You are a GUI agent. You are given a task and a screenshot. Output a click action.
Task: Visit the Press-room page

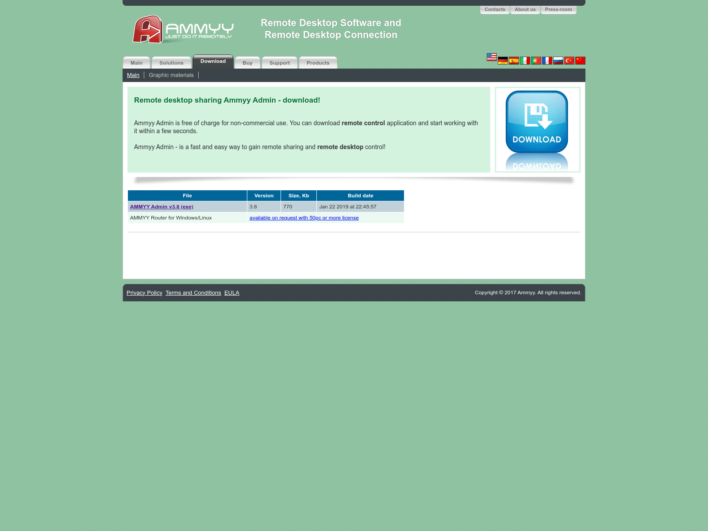558,9
